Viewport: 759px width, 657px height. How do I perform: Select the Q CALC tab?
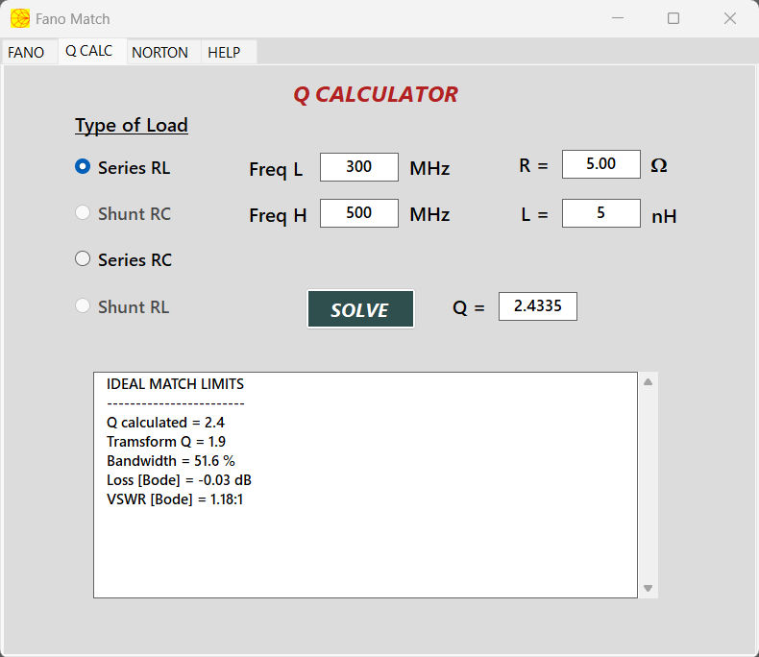pos(88,52)
